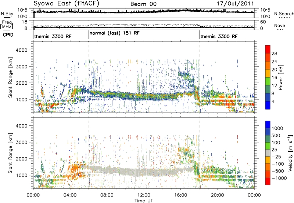Click the red bottom of the velocity colorbar
The height and width of the screenshot is (203, 294).
(x=268, y=181)
